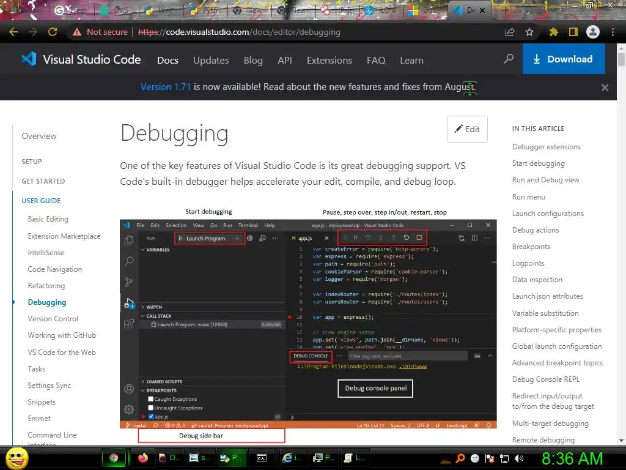This screenshot has width=626, height=470.
Task: Expand the SETUP sidebar section
Action: click(32, 162)
